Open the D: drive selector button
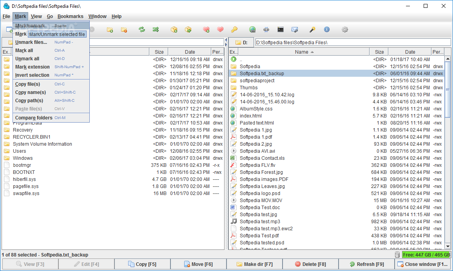This screenshot has width=453, height=271. coord(241,42)
